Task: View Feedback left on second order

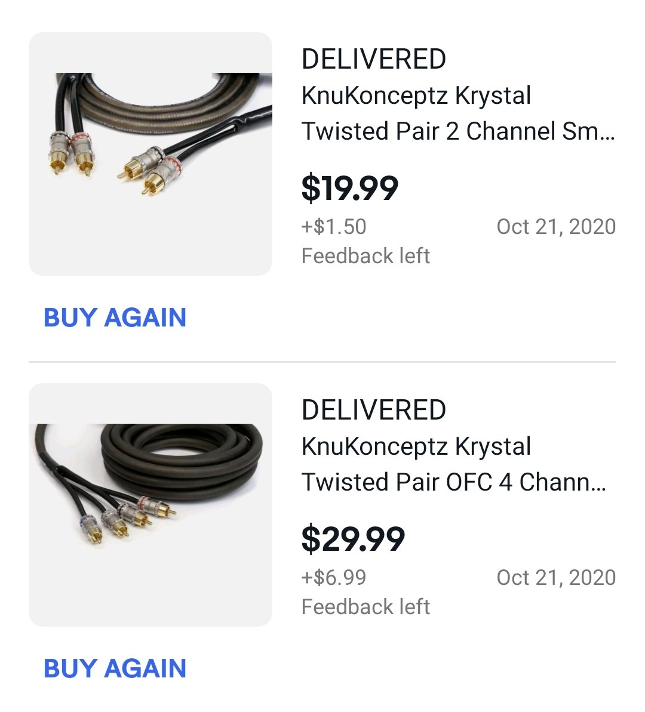Action: [365, 607]
